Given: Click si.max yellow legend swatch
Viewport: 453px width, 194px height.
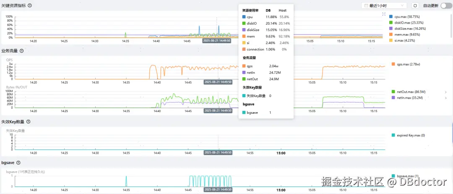Looking at the screenshot, I should point(391,40).
